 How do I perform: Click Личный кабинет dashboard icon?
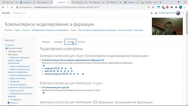point(6,48)
